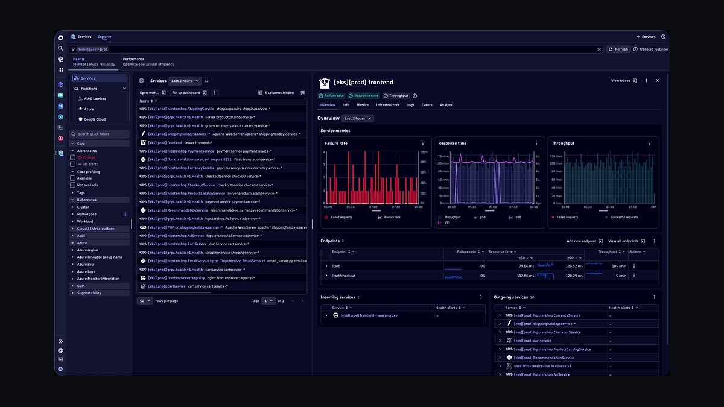Expand the AWS filter section
The width and height of the screenshot is (724, 407).
pos(72,236)
